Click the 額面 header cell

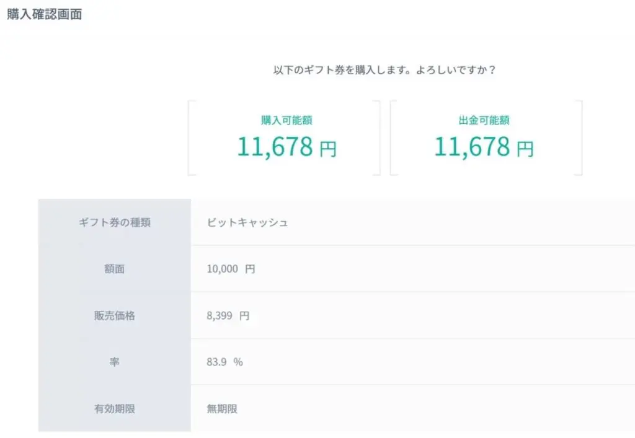click(115, 269)
